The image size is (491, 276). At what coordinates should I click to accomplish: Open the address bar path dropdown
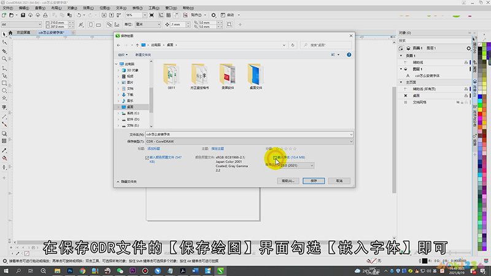tap(284, 45)
